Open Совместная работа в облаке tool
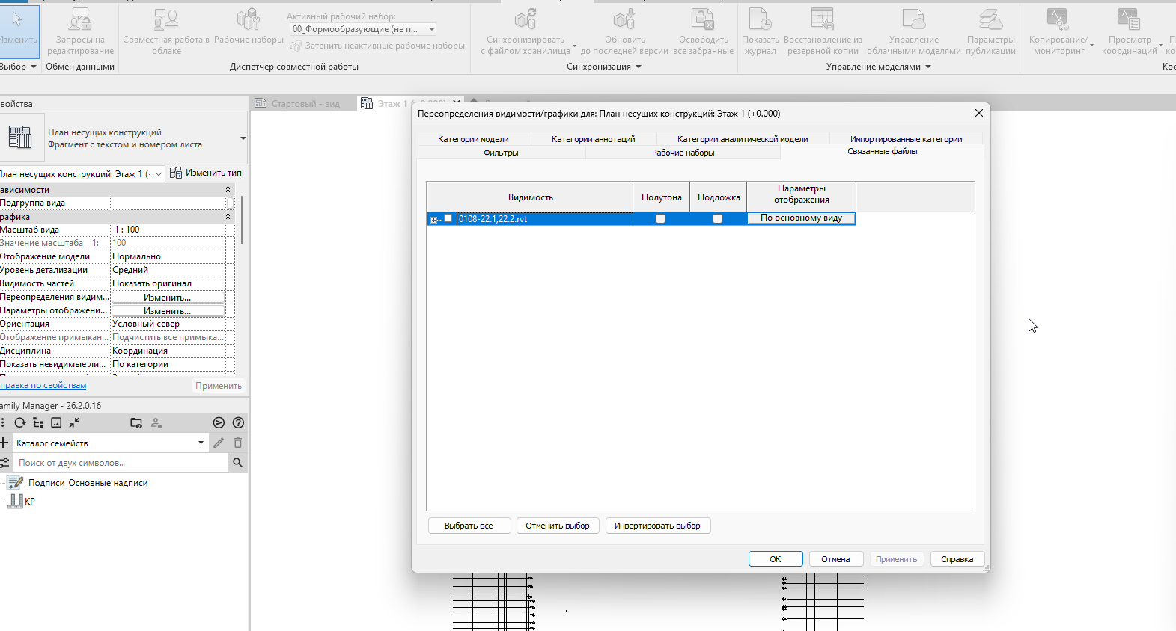Viewport: 1176px width, 631px height. tap(166, 31)
